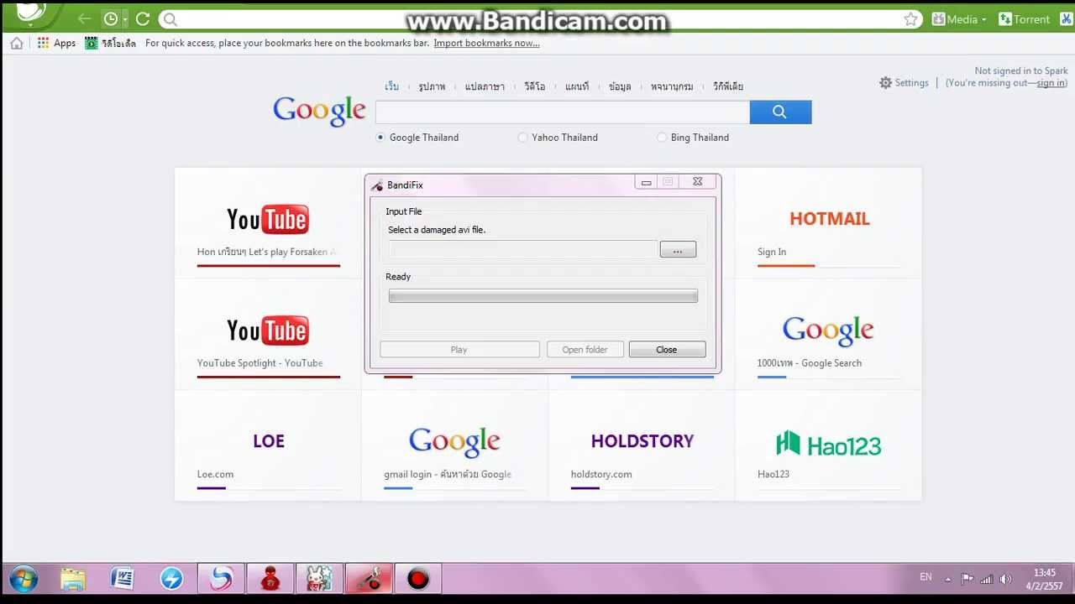This screenshot has height=604, width=1075.
Task: Select the รูปภาพ search tab
Action: pos(432,86)
